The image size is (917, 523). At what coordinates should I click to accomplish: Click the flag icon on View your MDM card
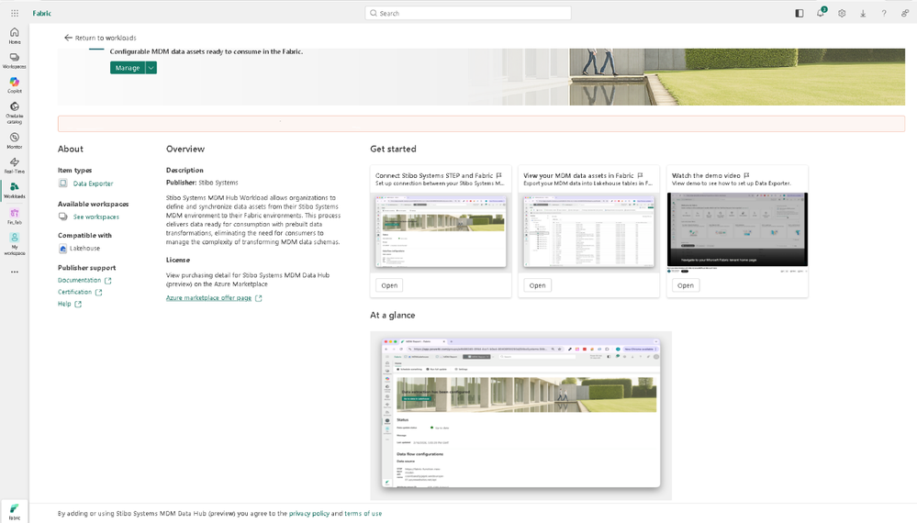pyautogui.click(x=641, y=175)
